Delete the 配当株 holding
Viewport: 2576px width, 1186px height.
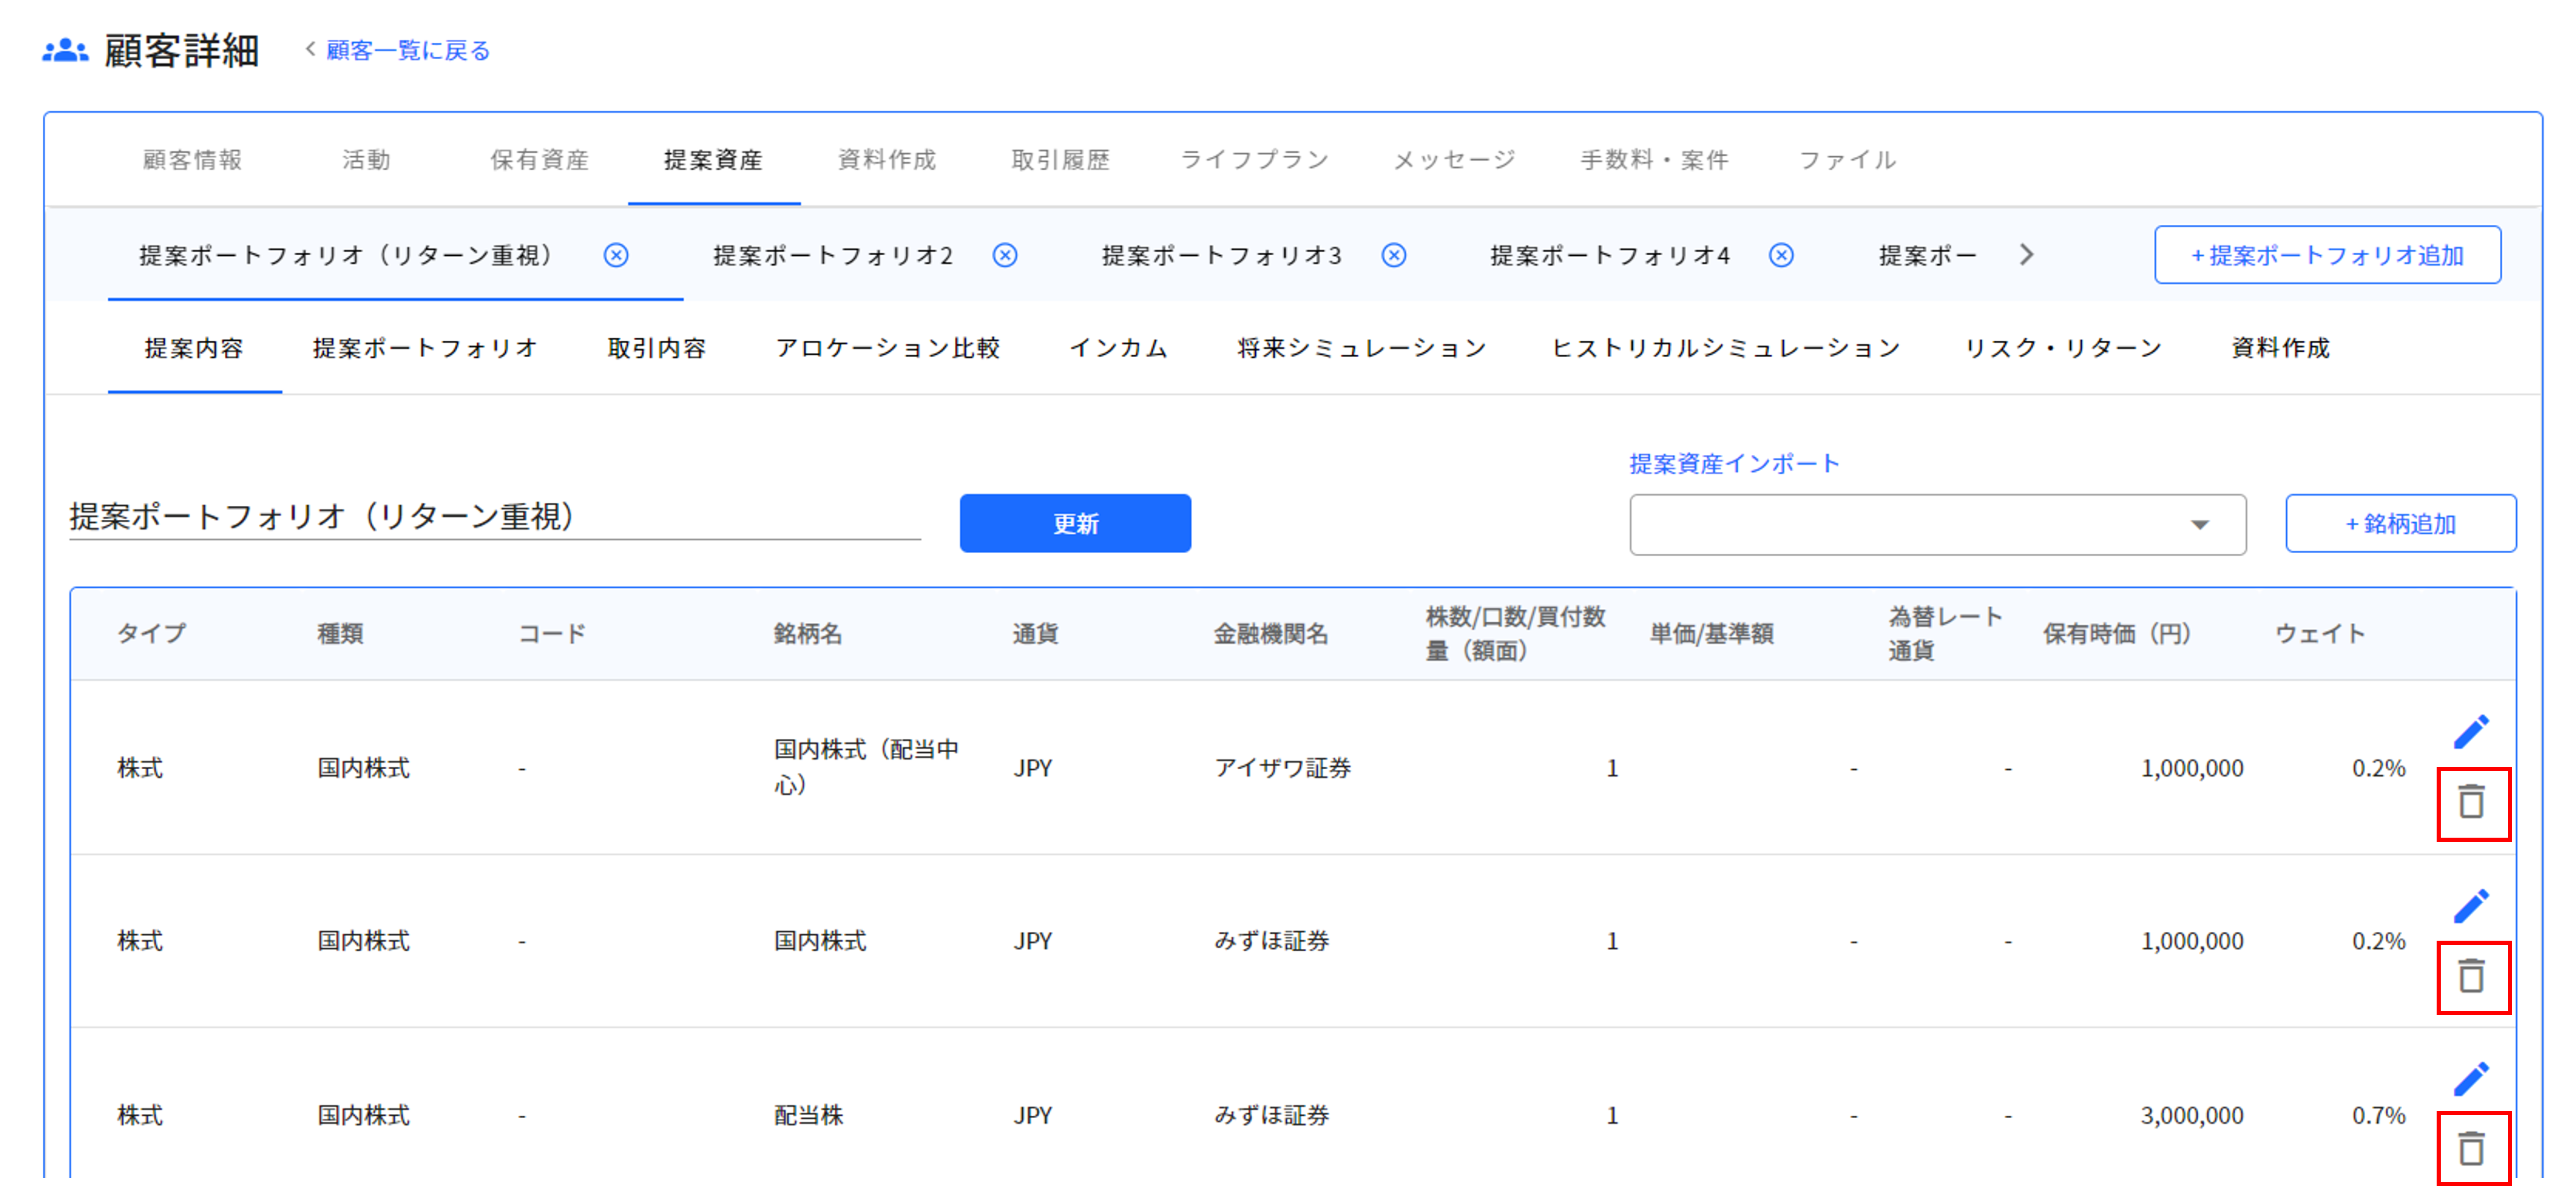2472,1150
